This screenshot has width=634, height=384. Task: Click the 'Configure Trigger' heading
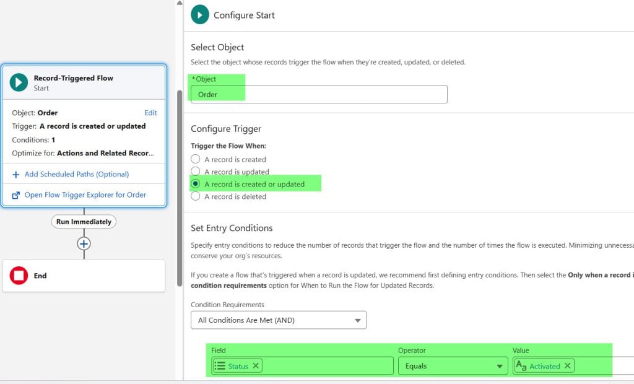pos(226,129)
